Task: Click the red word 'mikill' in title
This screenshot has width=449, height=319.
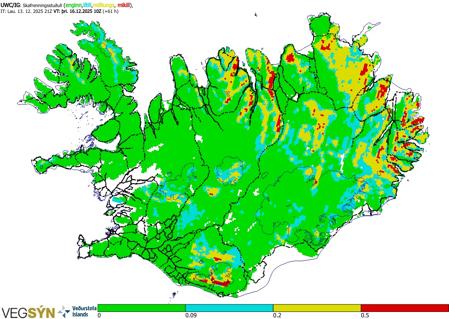Action: click(124, 5)
